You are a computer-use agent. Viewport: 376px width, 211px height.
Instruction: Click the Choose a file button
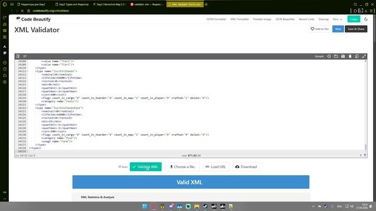pos(183,166)
